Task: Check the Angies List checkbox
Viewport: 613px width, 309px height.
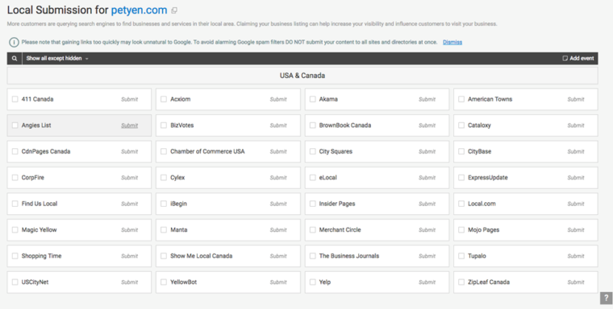Action: 15,126
